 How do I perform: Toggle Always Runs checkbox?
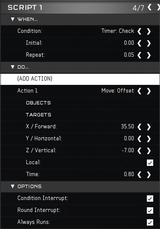point(150,223)
